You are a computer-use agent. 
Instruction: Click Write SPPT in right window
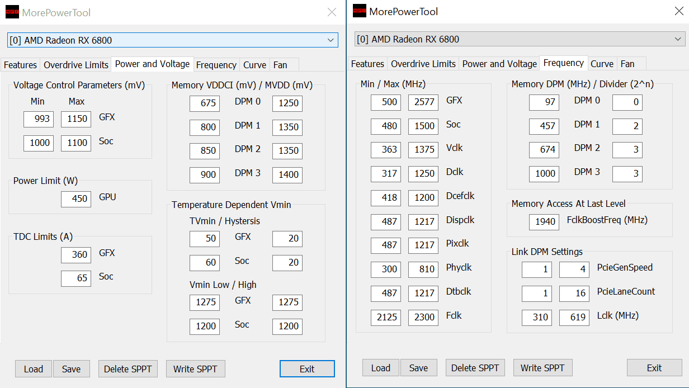[x=543, y=368]
